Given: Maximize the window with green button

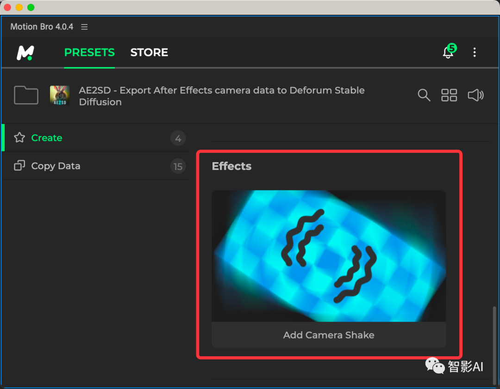Looking at the screenshot, I should coord(31,7).
